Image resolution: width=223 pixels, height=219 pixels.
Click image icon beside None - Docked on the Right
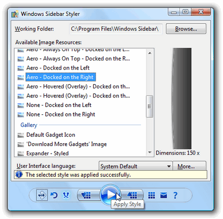(20, 114)
